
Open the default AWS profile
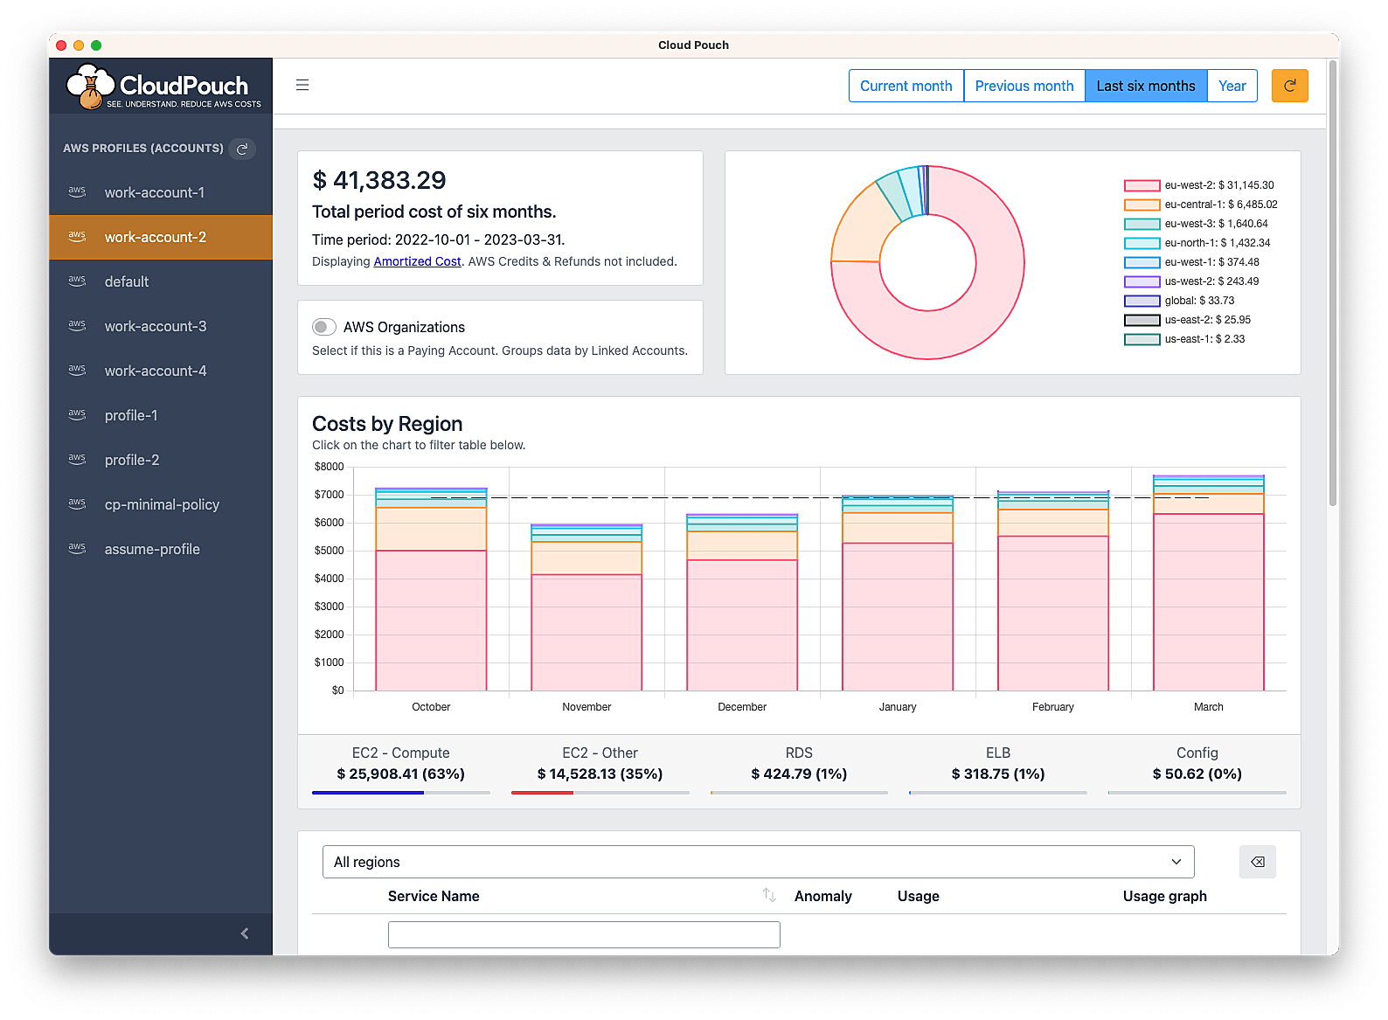click(x=161, y=281)
